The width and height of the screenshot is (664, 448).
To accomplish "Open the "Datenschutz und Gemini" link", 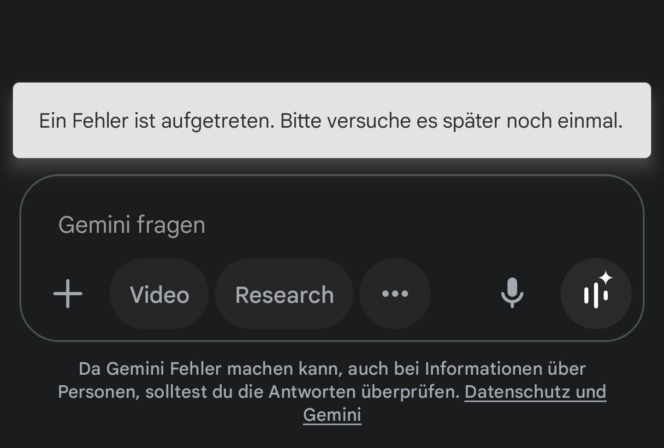I will click(535, 392).
